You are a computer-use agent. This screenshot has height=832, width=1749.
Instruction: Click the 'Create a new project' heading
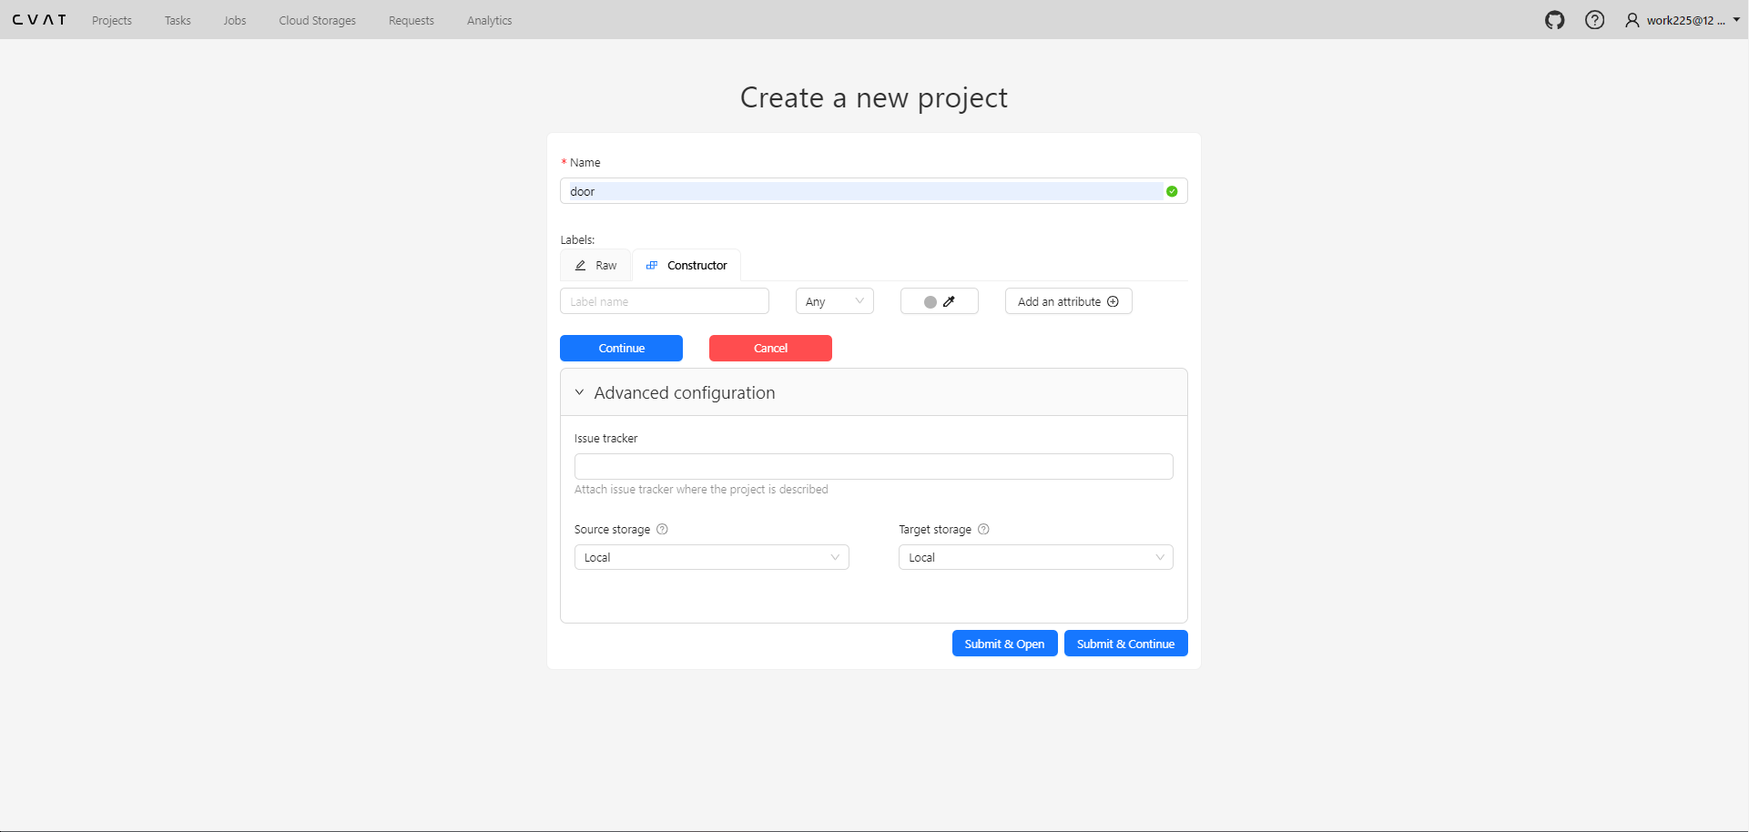873,97
